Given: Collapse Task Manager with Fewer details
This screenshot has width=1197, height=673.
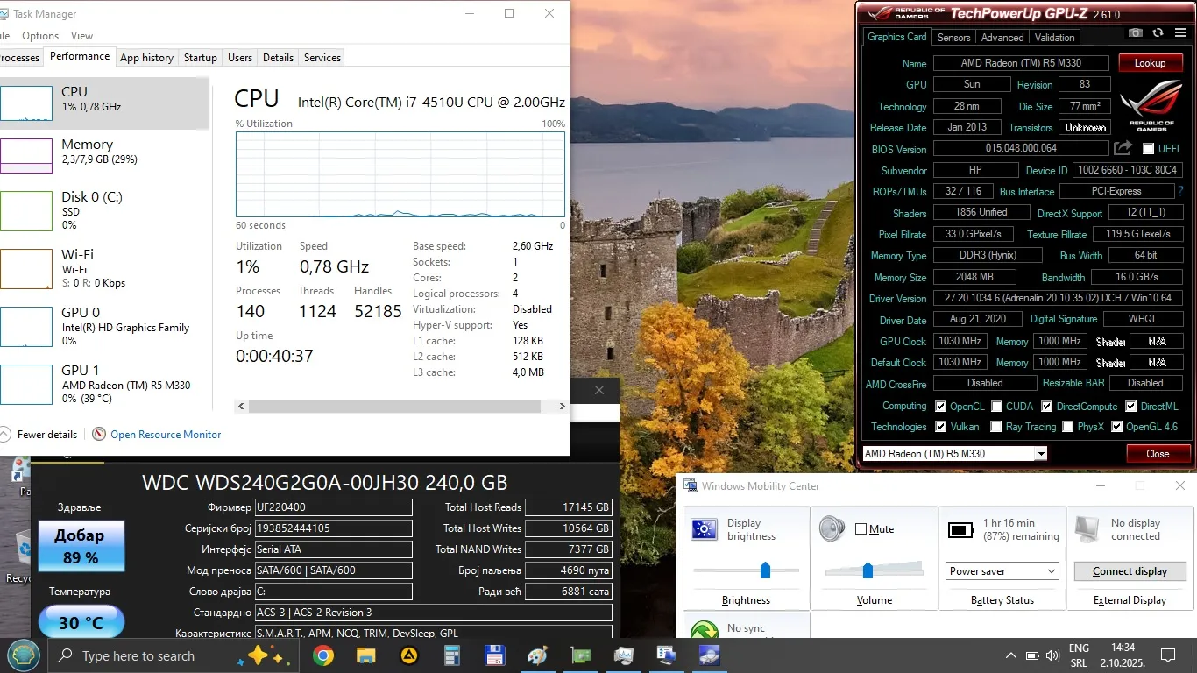Looking at the screenshot, I should point(39,435).
